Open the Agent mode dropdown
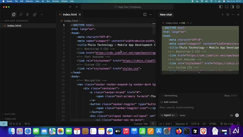The image size is (243, 137). pyautogui.click(x=169, y=115)
